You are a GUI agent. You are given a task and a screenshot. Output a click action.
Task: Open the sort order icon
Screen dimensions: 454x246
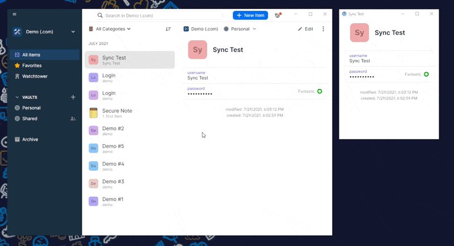pos(168,29)
